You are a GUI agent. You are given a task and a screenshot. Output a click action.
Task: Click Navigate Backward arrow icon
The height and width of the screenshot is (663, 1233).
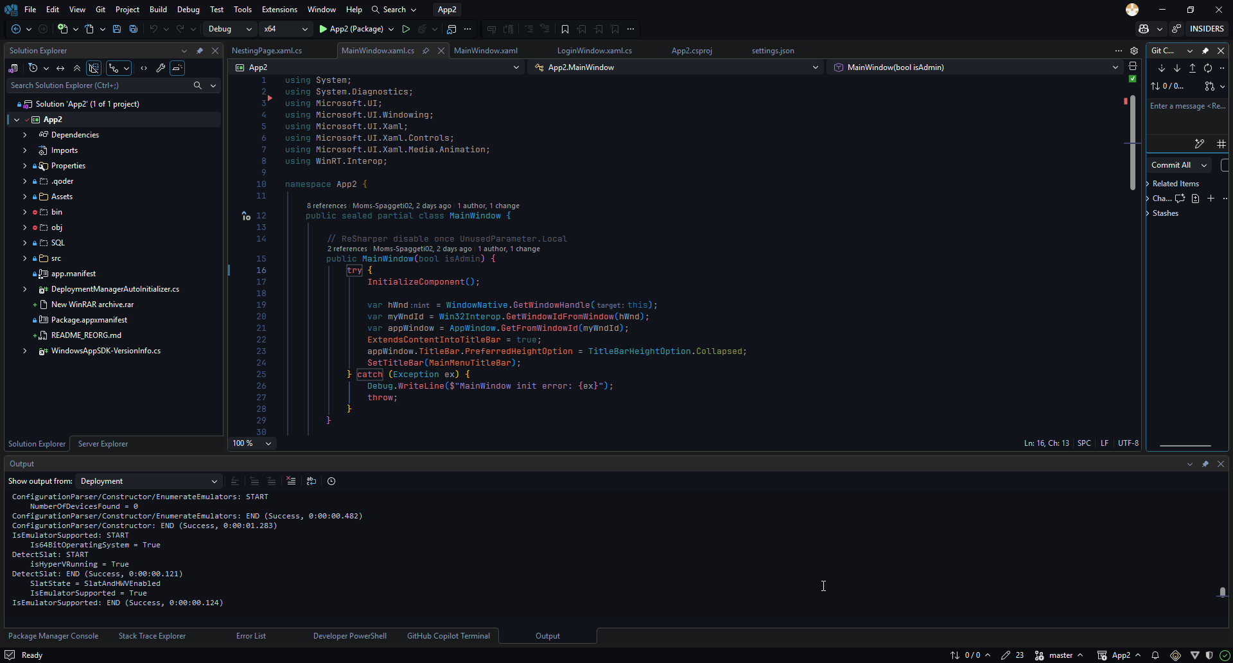[16, 29]
